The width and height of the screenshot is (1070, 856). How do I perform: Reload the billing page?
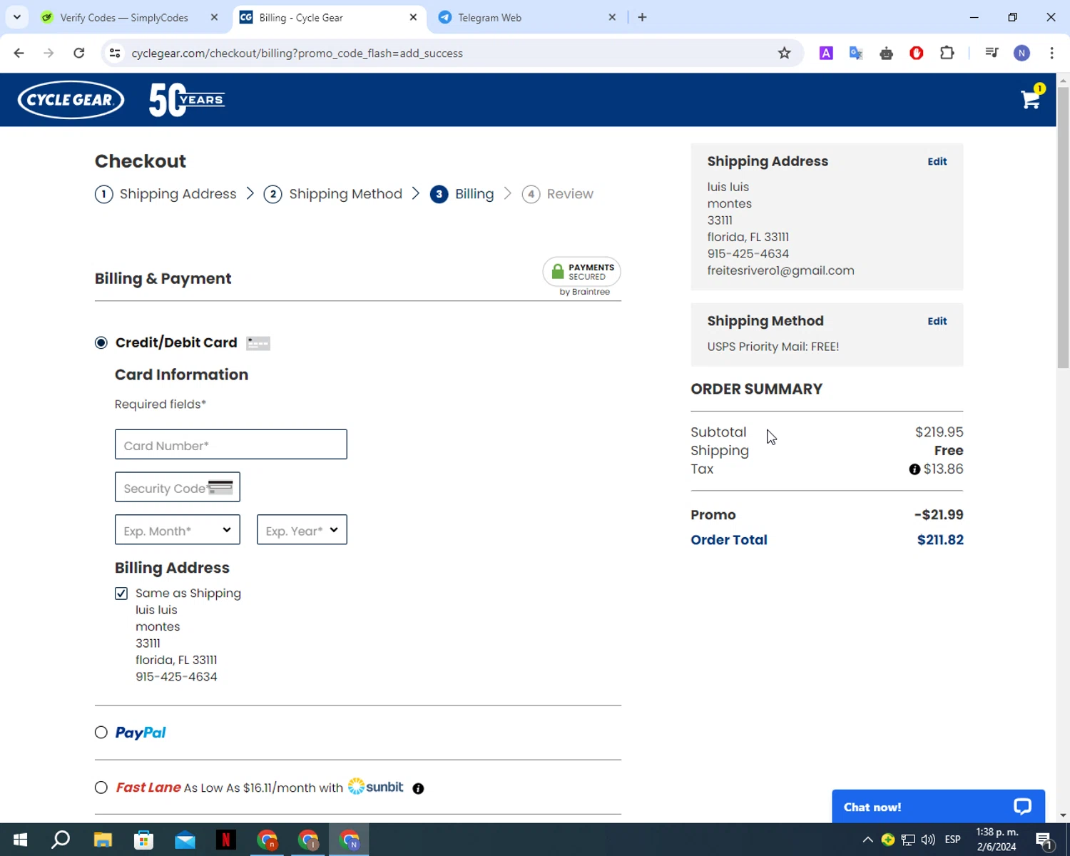(79, 53)
